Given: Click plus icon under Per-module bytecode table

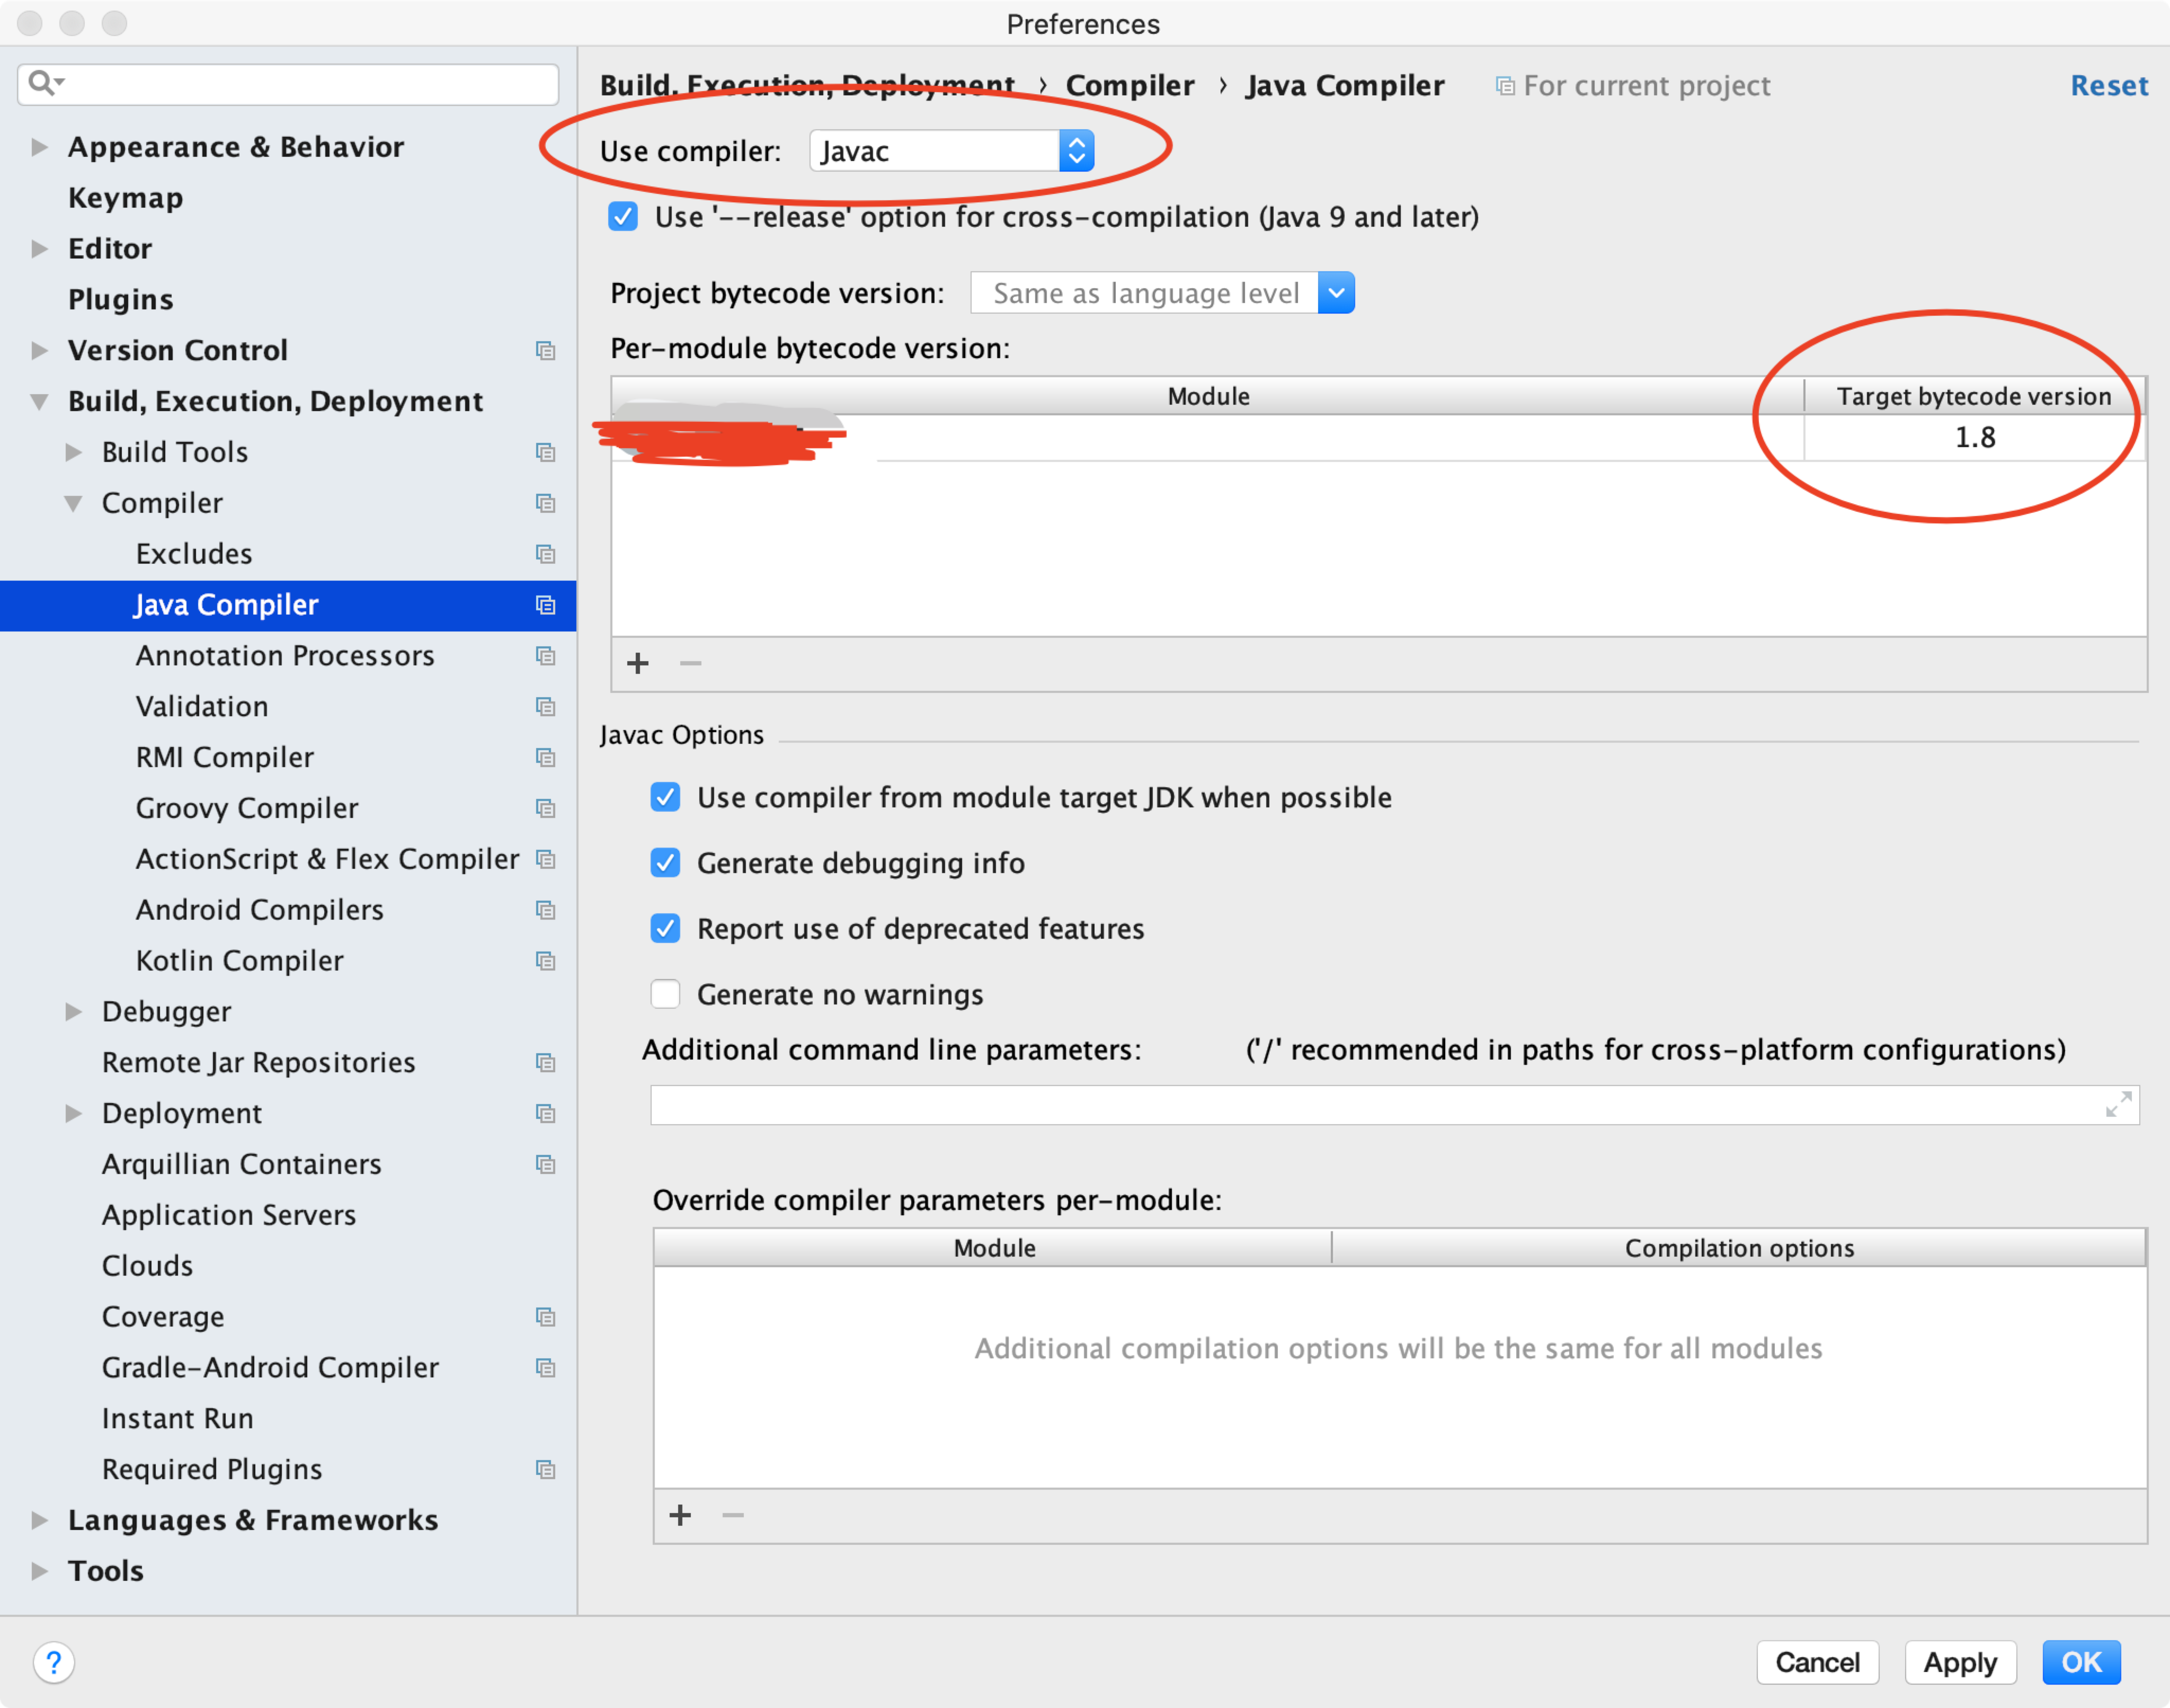Looking at the screenshot, I should (x=638, y=663).
